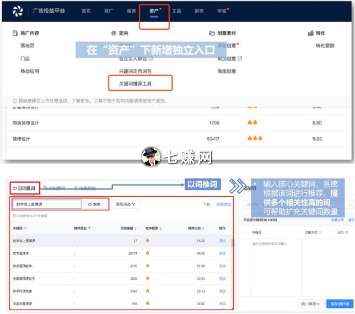The width and height of the screenshot is (355, 314).
Task: Sort by 竞争程度 column arrows
Action: pos(160,229)
